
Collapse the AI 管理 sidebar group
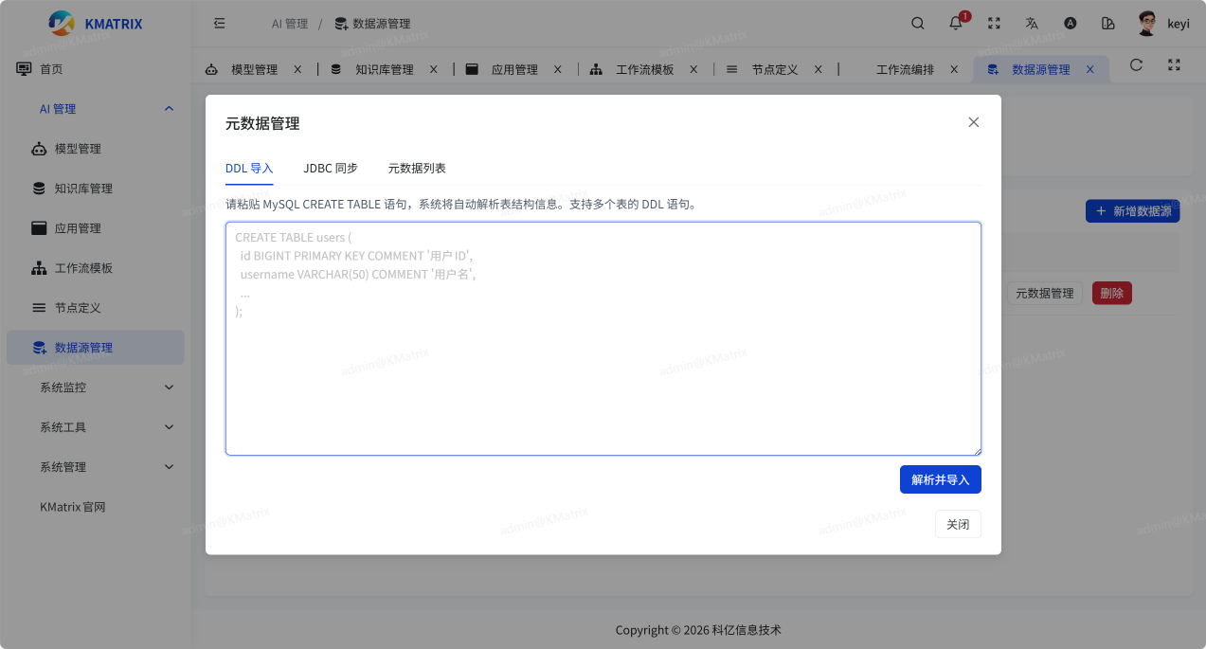pos(169,109)
